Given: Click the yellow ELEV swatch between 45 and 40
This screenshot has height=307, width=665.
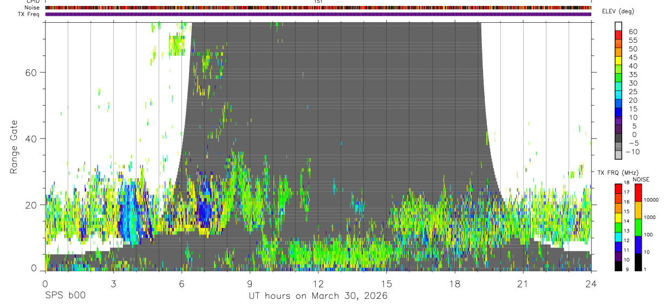Looking at the screenshot, I should [x=618, y=61].
